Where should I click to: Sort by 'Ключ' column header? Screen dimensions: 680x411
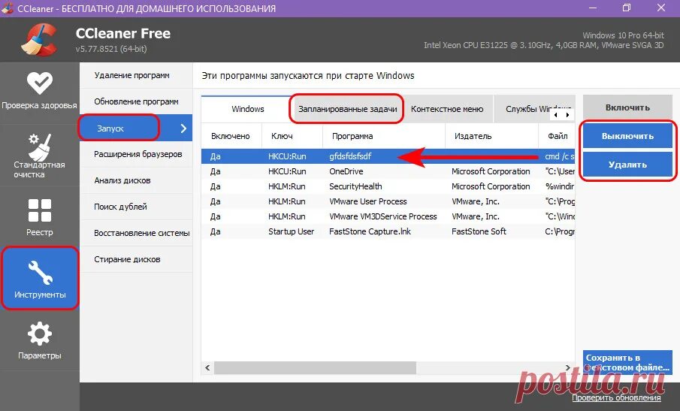(x=292, y=136)
